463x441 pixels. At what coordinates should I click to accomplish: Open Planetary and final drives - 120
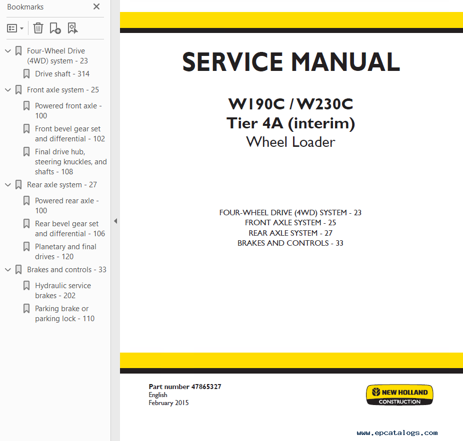65,252
